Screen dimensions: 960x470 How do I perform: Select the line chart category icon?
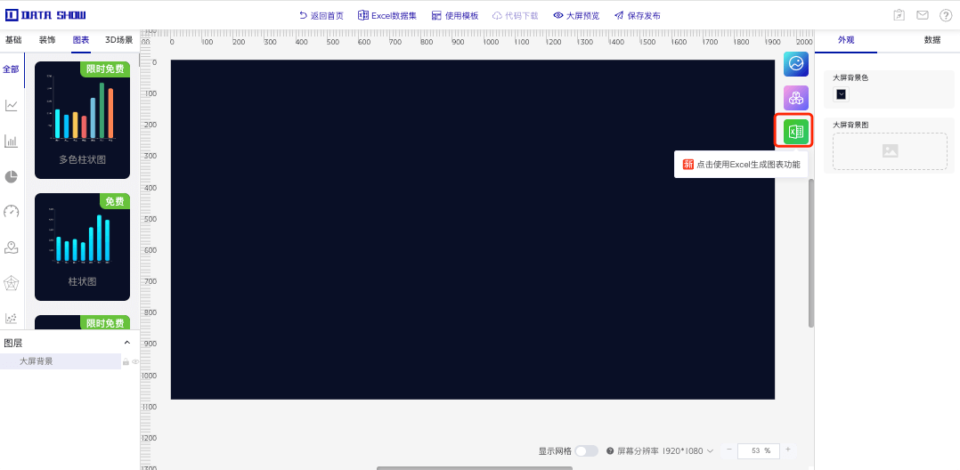point(12,106)
